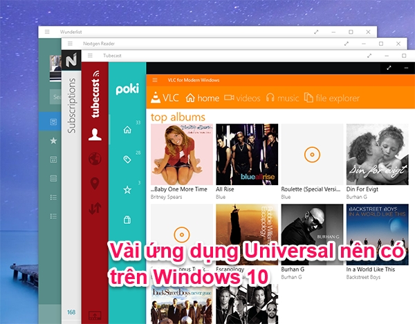
Task: Select the Tubecast location pin icon
Action: click(x=94, y=183)
